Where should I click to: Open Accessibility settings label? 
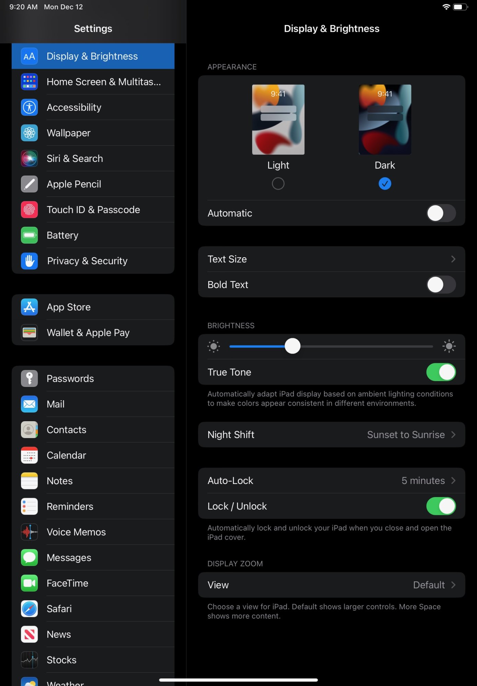[74, 107]
